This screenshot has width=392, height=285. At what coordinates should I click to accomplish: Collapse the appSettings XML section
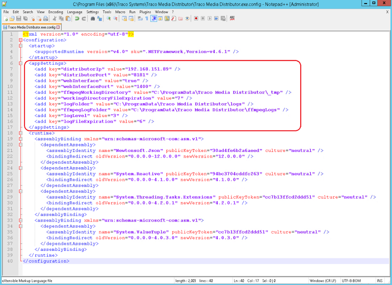click(x=20, y=63)
